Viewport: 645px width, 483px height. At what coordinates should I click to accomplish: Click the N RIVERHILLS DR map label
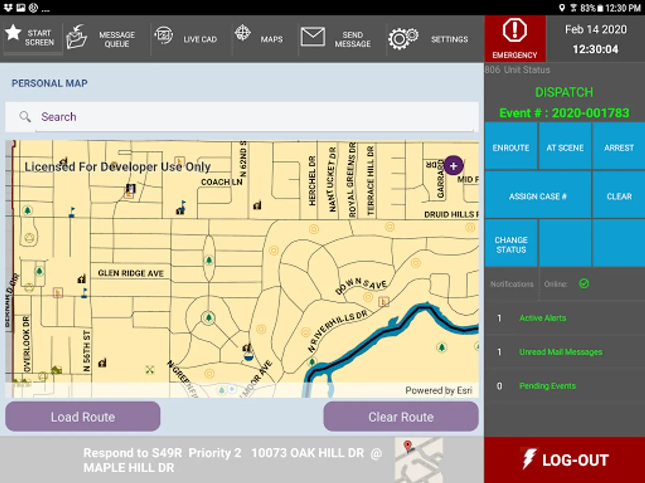[x=338, y=331]
